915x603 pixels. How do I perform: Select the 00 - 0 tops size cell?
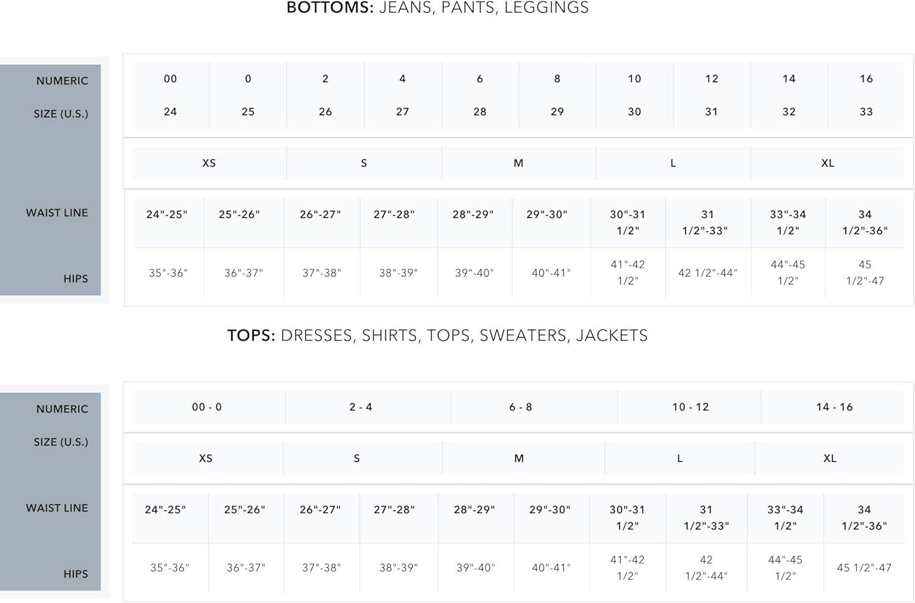coord(207,407)
